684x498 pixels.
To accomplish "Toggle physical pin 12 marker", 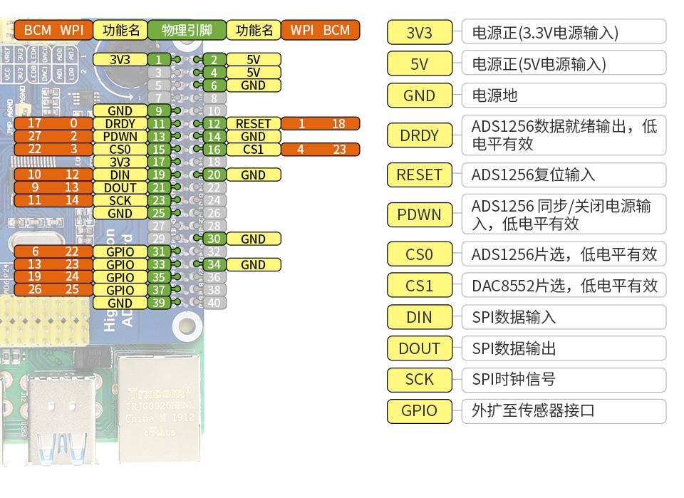I will 213,124.
